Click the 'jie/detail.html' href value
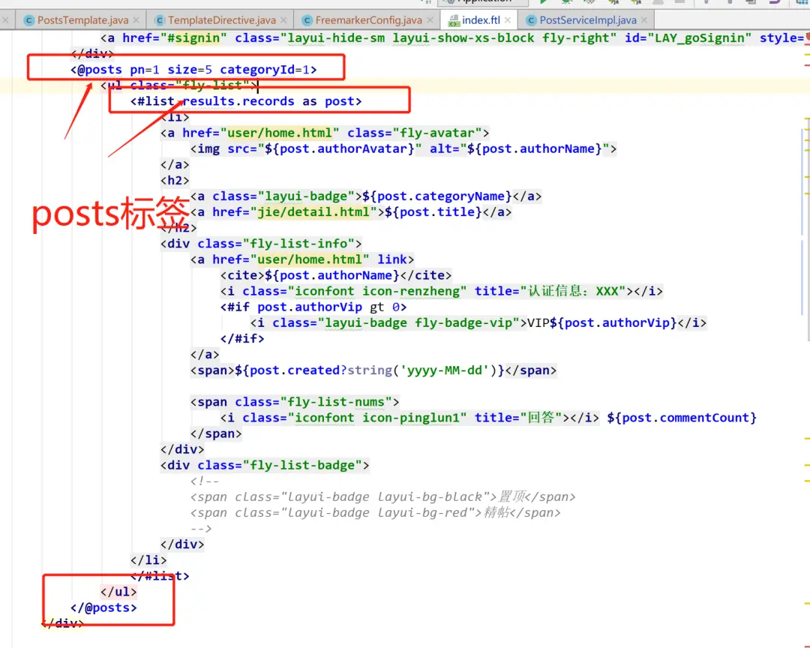810x648 pixels. pos(313,211)
